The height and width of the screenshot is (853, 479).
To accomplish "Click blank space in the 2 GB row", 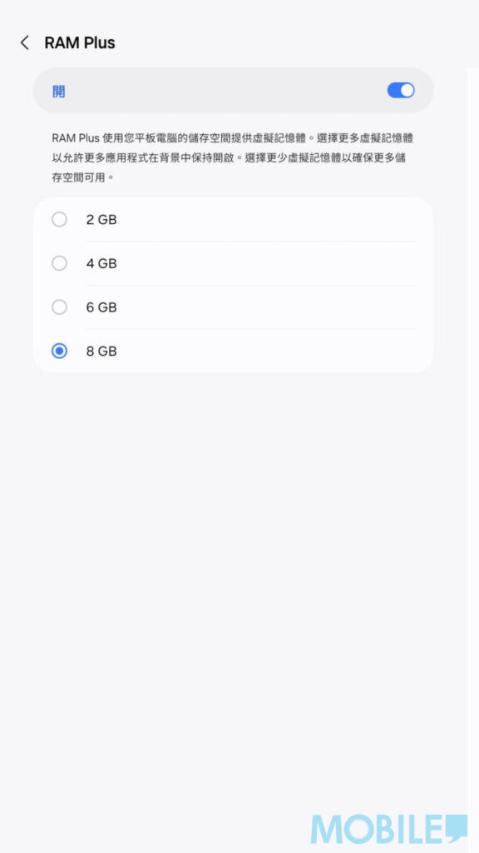I will point(266,220).
